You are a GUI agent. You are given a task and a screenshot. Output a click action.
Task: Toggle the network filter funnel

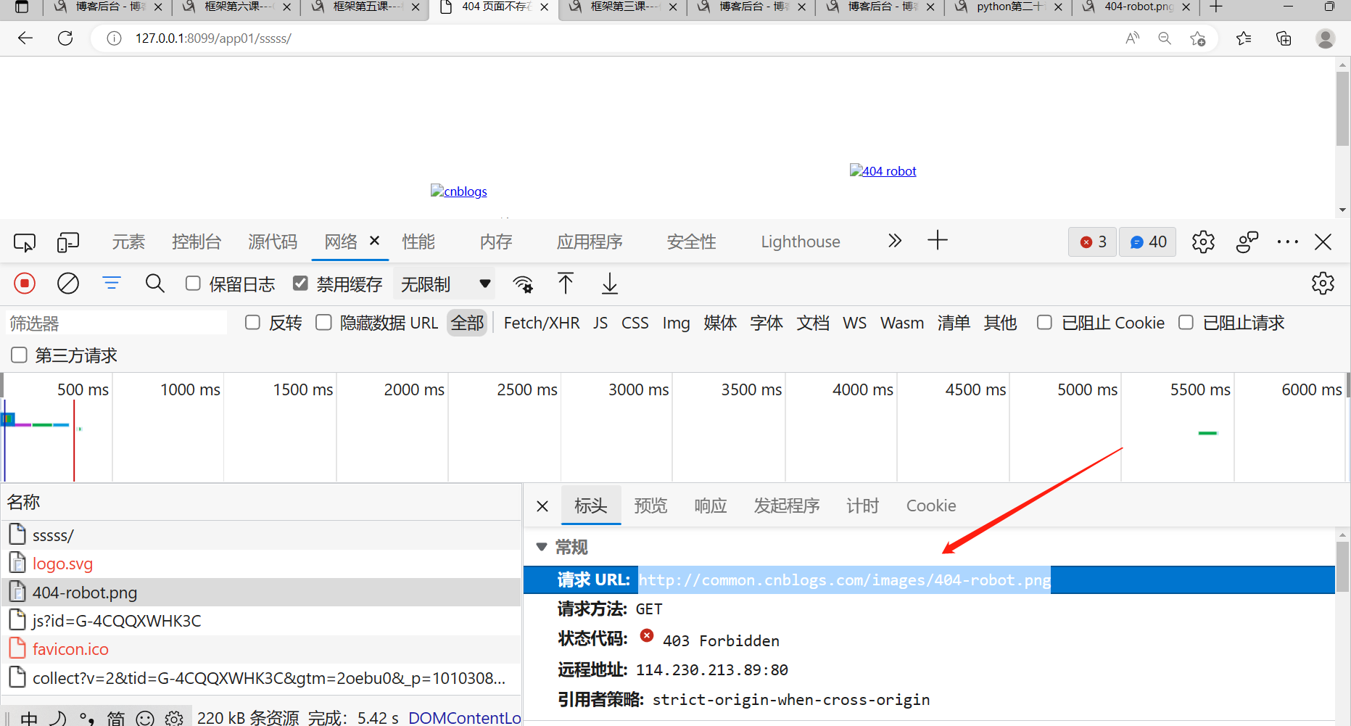click(x=112, y=283)
